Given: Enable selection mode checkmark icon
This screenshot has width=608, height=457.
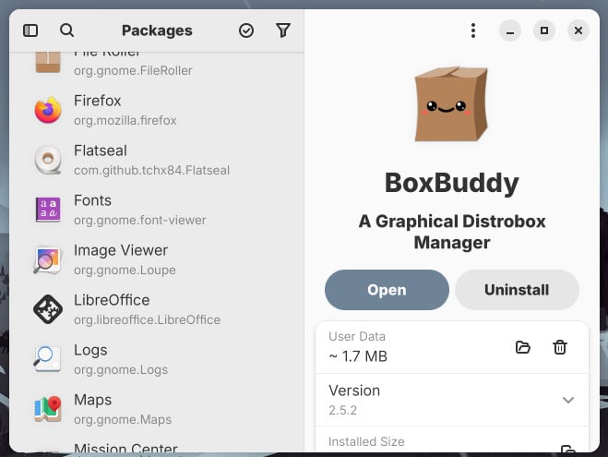Looking at the screenshot, I should point(246,30).
